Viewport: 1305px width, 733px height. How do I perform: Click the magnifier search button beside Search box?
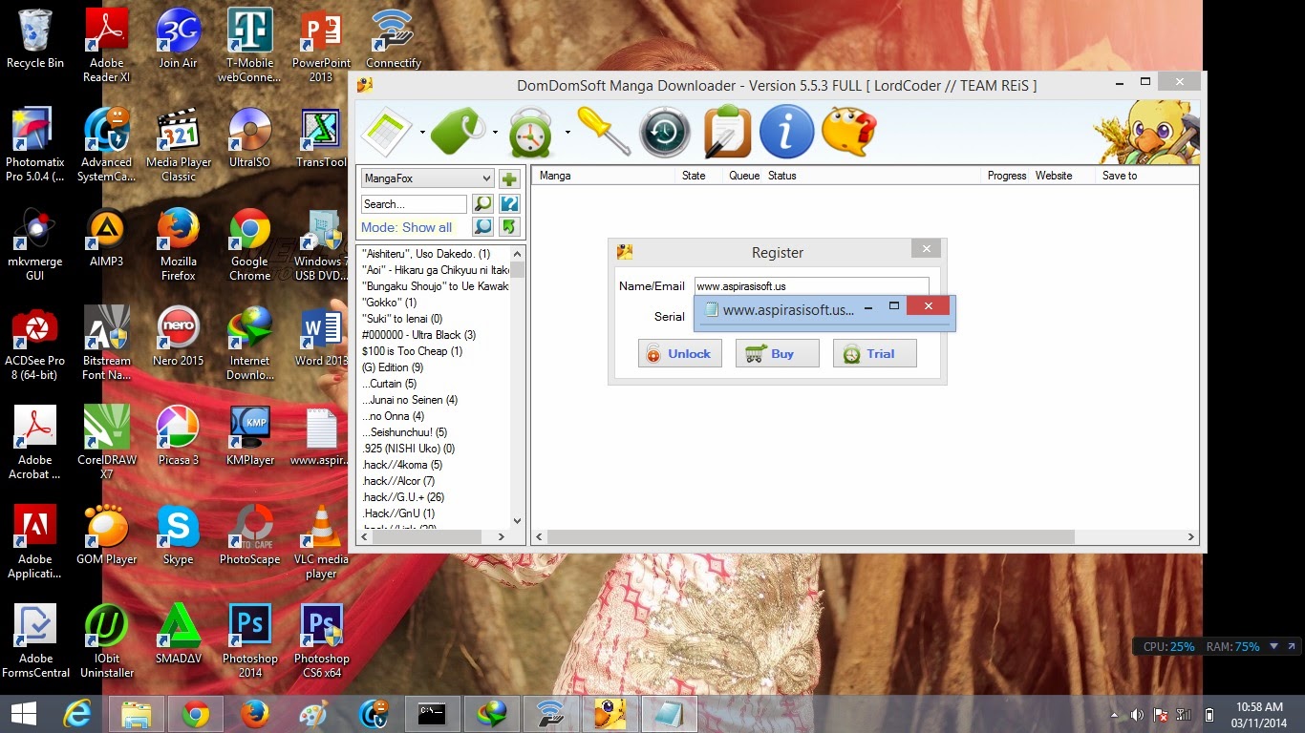pos(482,203)
